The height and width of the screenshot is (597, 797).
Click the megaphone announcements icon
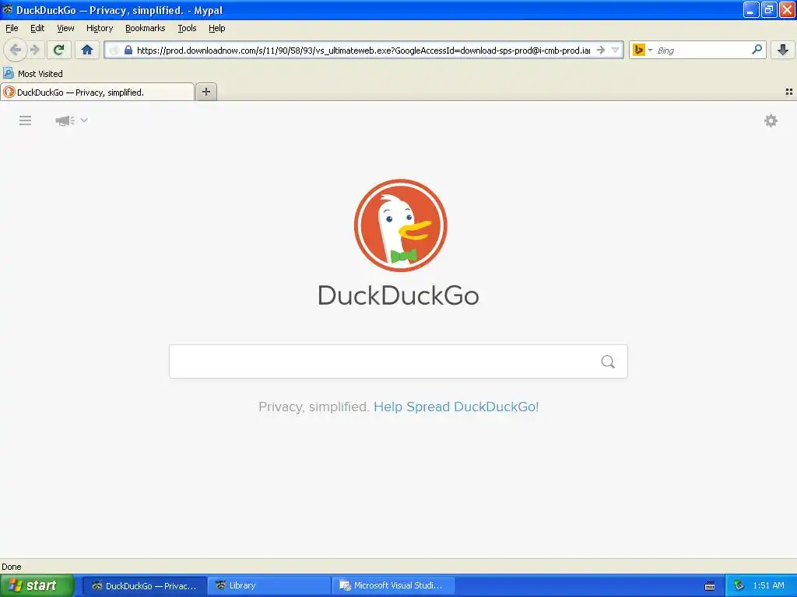point(65,120)
